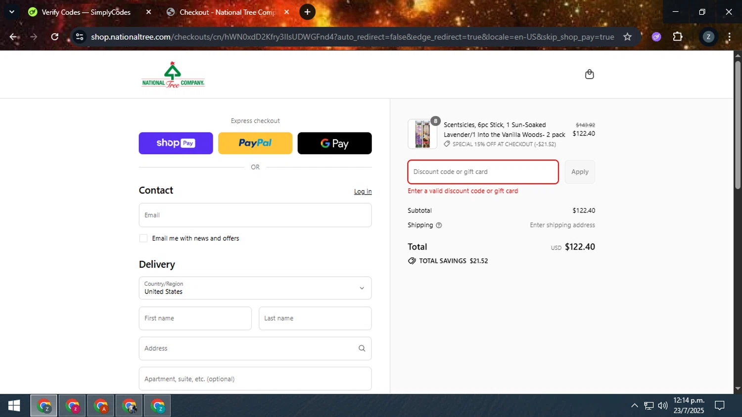Click the Apartment, suite, etc. field

255,379
